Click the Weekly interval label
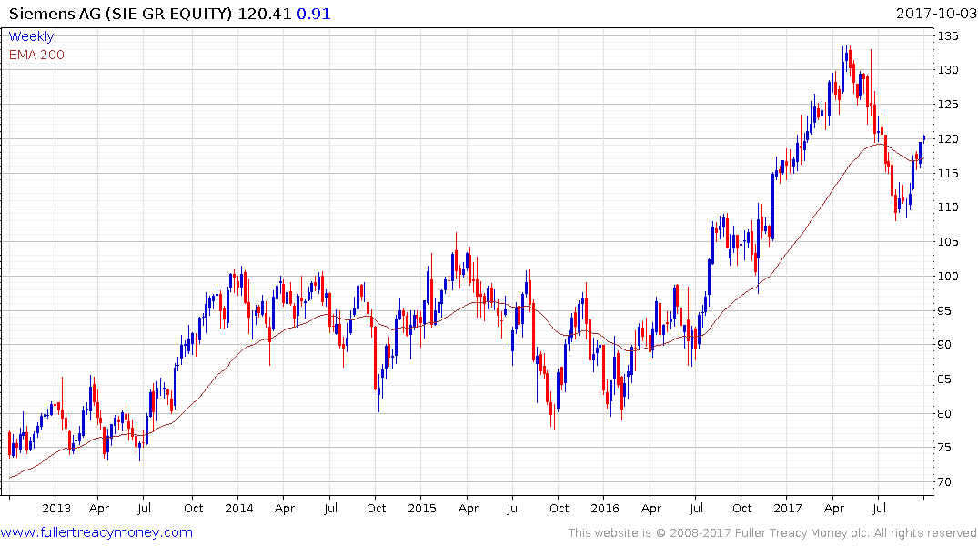The width and height of the screenshot is (978, 546). point(31,36)
